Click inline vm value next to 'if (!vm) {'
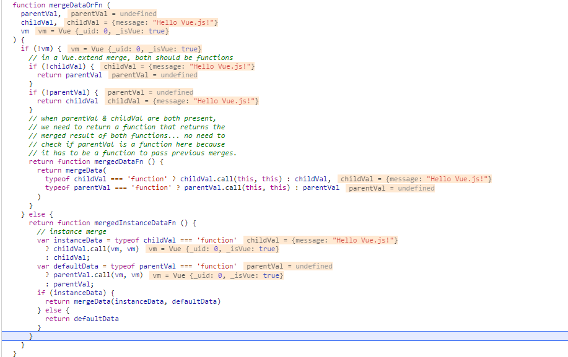 point(135,49)
